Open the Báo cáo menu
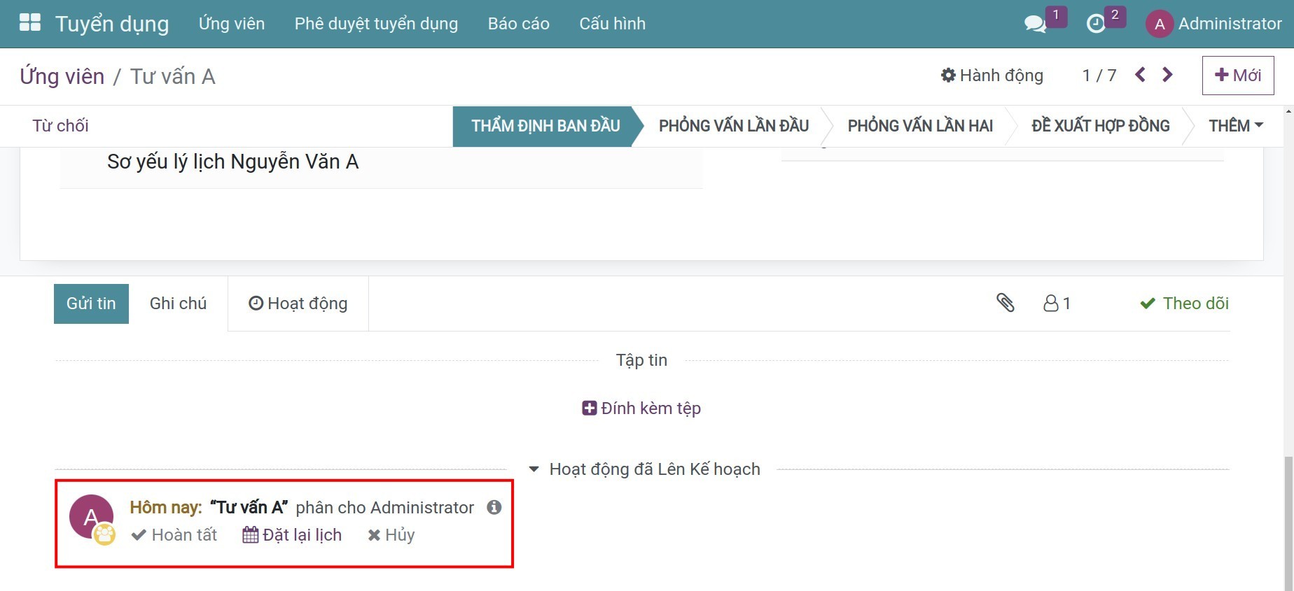1294x591 pixels. coord(518,24)
